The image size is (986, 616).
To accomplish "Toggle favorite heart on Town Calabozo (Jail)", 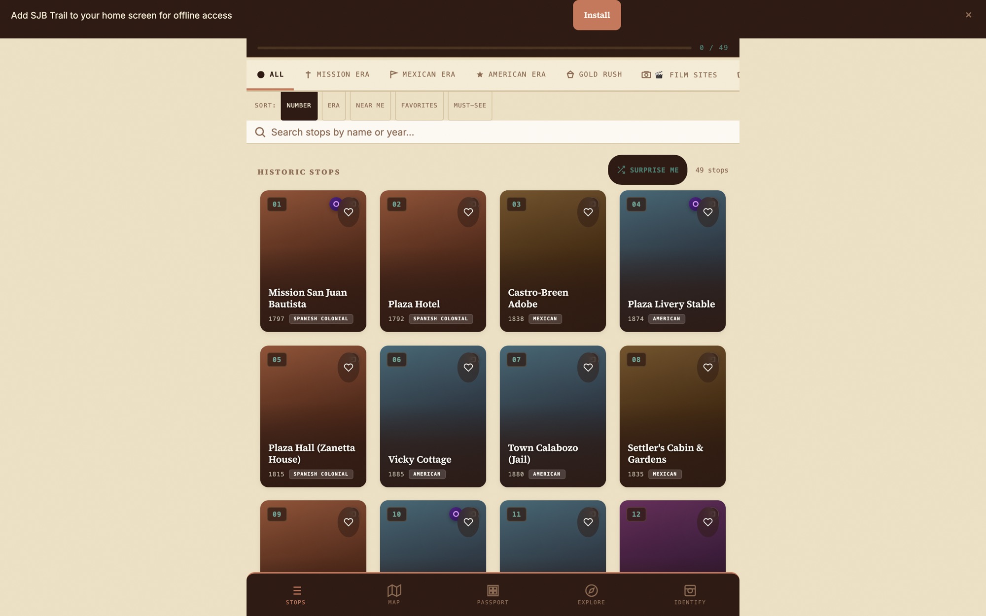I will [x=588, y=368].
